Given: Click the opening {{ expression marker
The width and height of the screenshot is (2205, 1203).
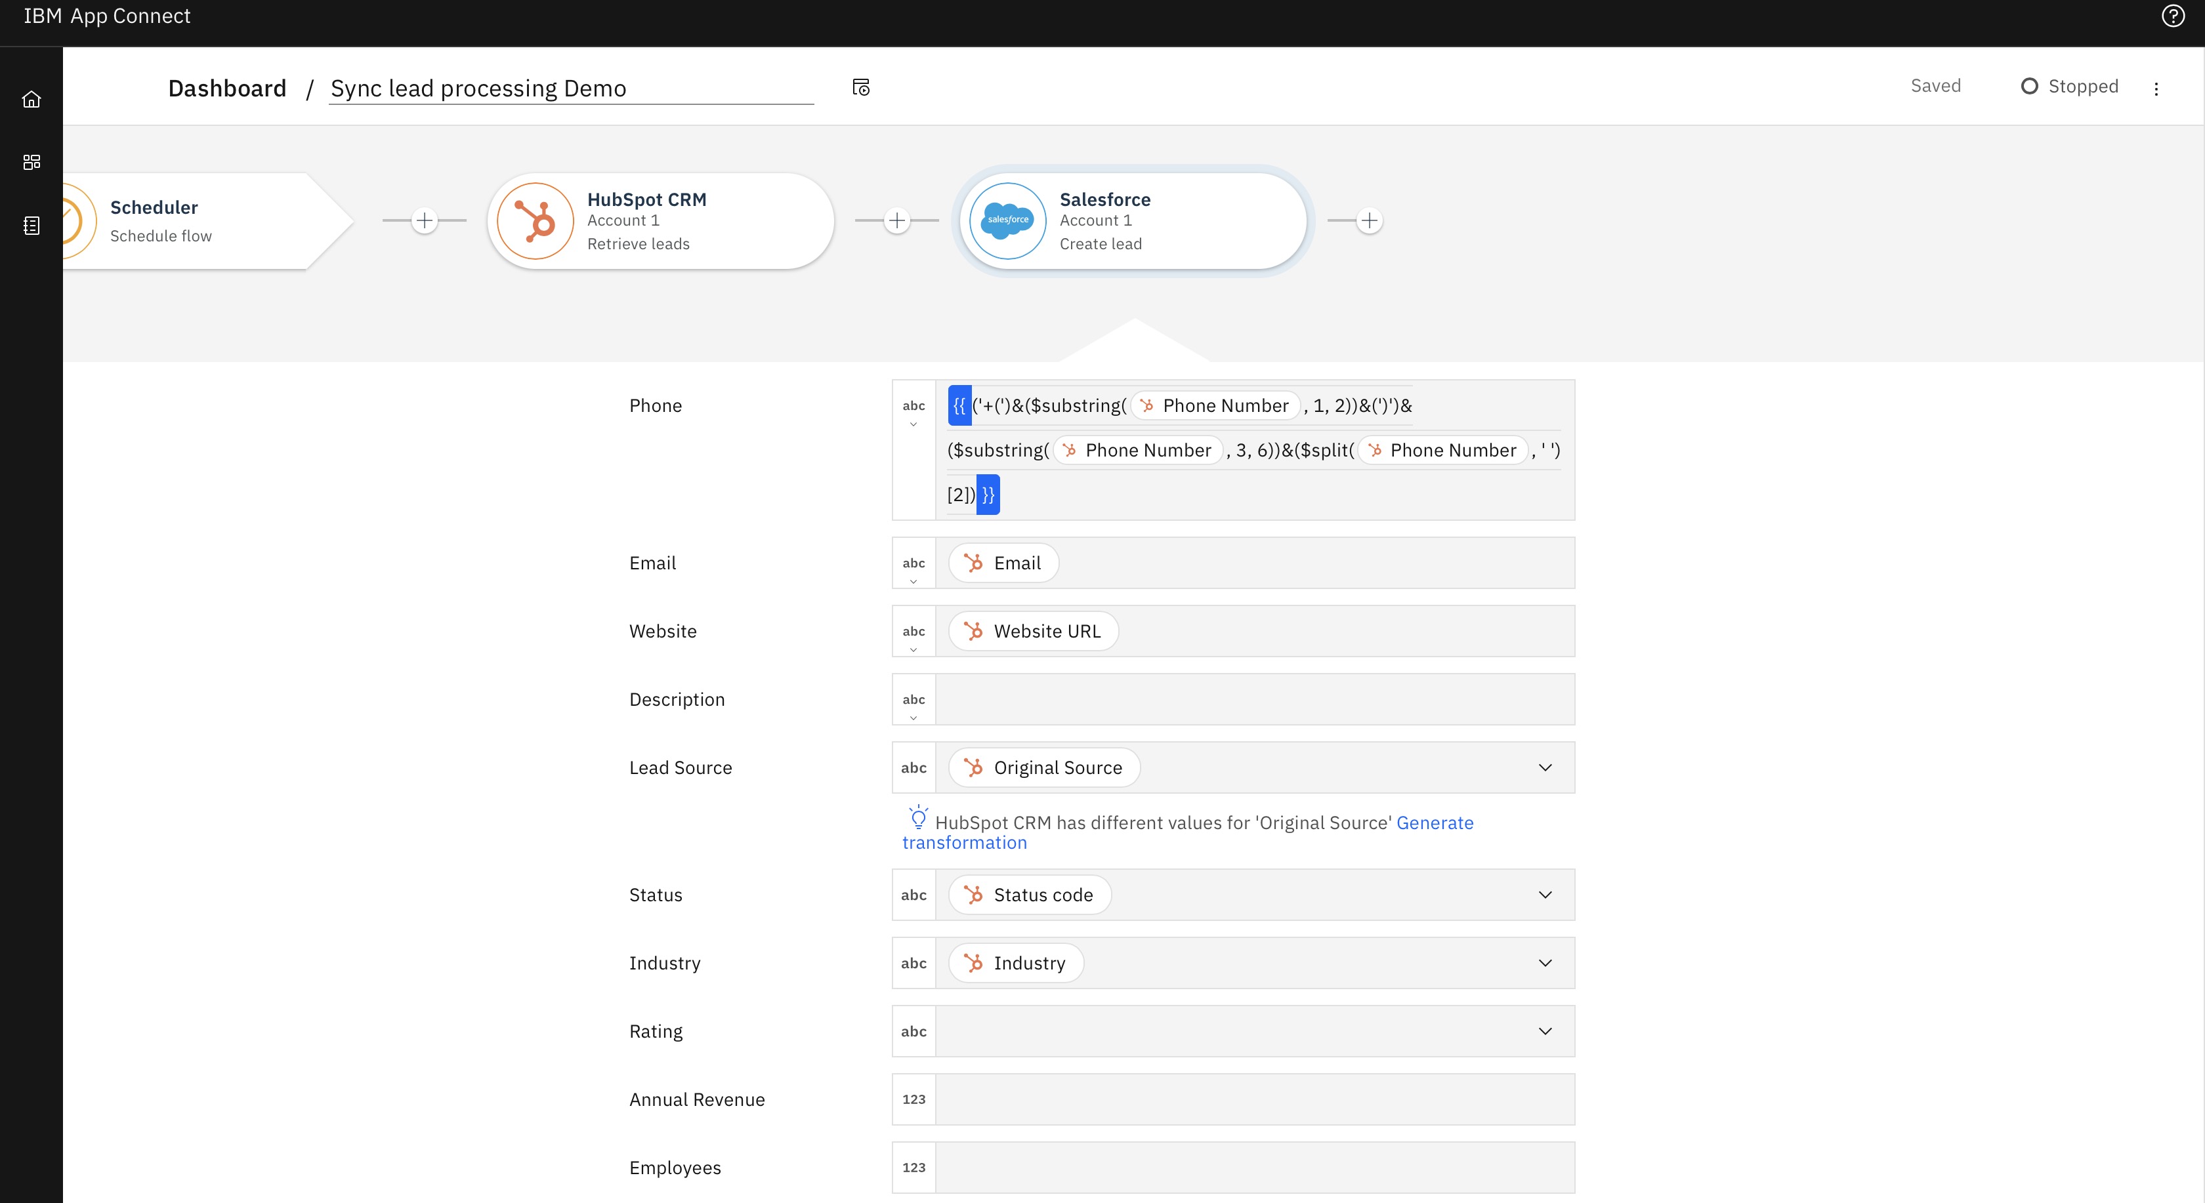Looking at the screenshot, I should pos(959,405).
